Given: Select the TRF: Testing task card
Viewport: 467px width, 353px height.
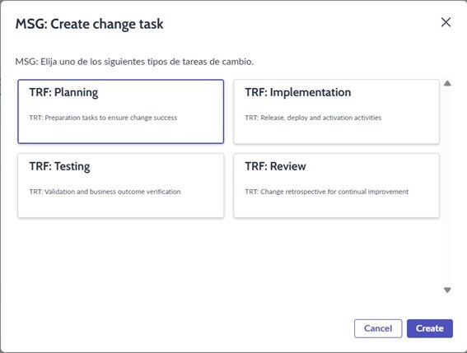Looking at the screenshot, I should pos(120,185).
